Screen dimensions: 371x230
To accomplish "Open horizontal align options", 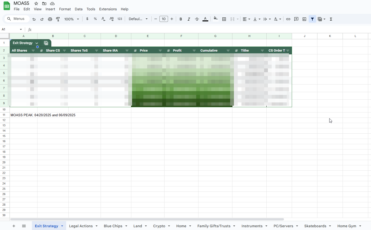I will click(246, 19).
